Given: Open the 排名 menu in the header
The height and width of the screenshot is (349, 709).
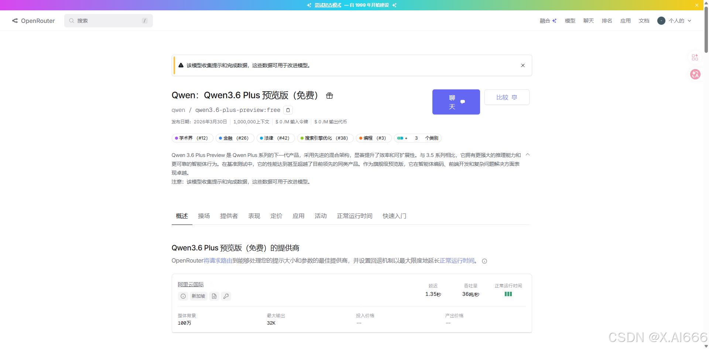Looking at the screenshot, I should point(606,21).
